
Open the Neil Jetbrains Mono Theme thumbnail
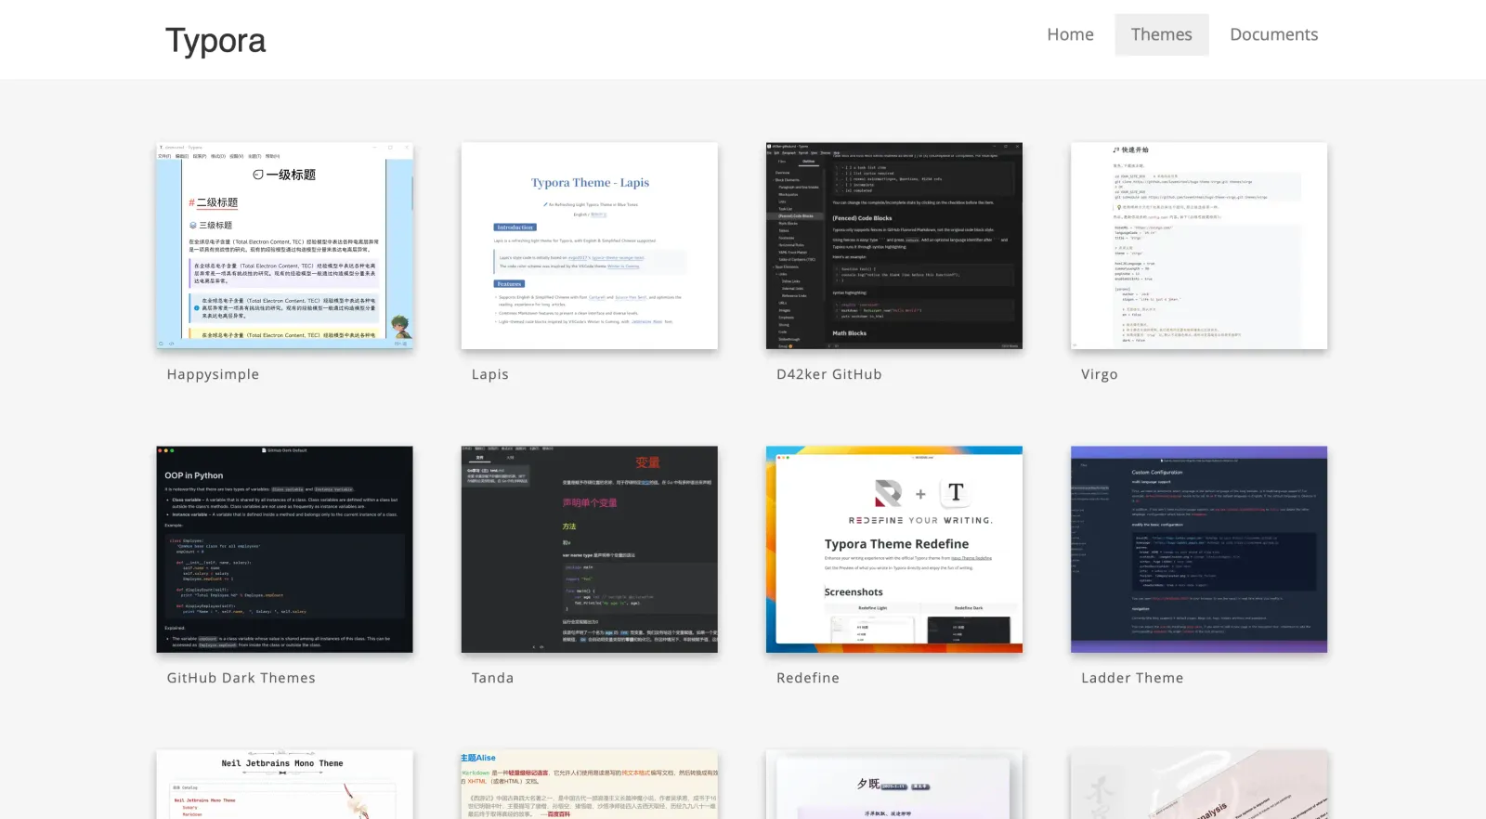(x=284, y=785)
